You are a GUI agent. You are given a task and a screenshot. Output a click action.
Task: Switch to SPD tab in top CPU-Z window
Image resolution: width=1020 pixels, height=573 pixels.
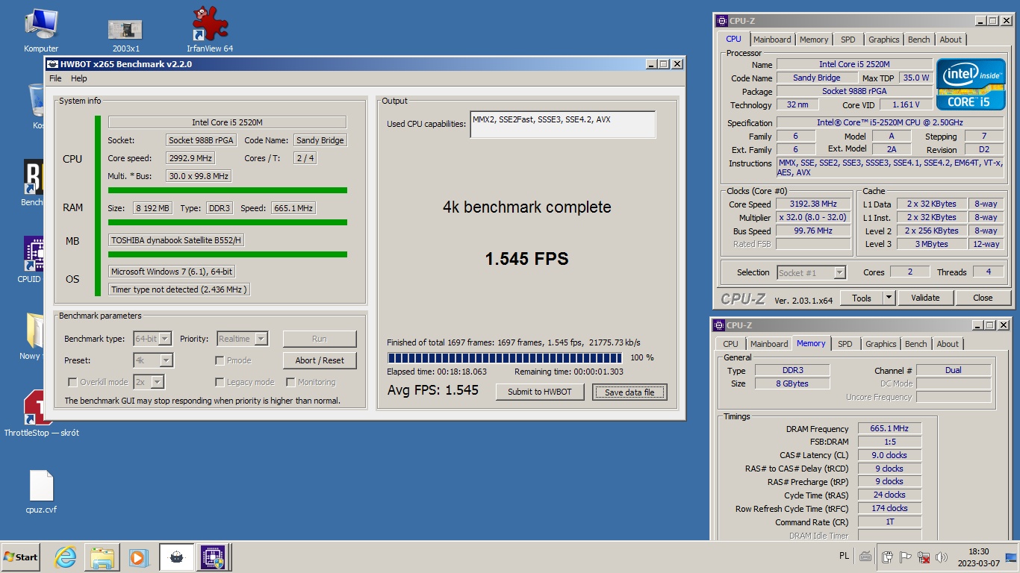click(848, 40)
